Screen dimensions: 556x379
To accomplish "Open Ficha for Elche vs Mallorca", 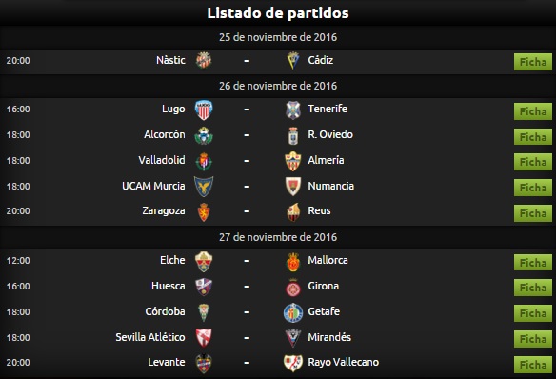I will pos(533,263).
